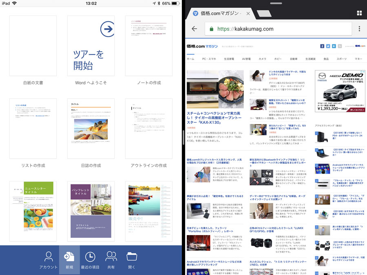Choose the リストの作成 template
Viewport: 367px width, 275px height.
coord(33,128)
